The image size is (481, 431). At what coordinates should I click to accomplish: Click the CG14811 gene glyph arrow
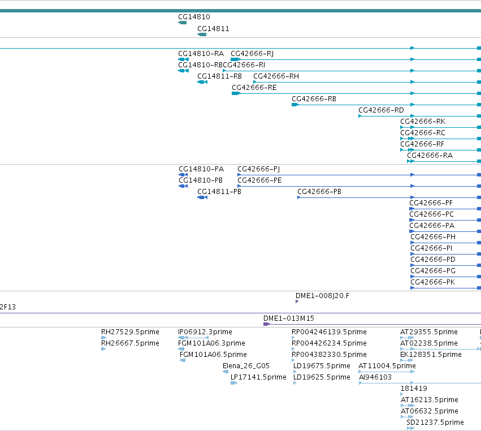[202, 35]
